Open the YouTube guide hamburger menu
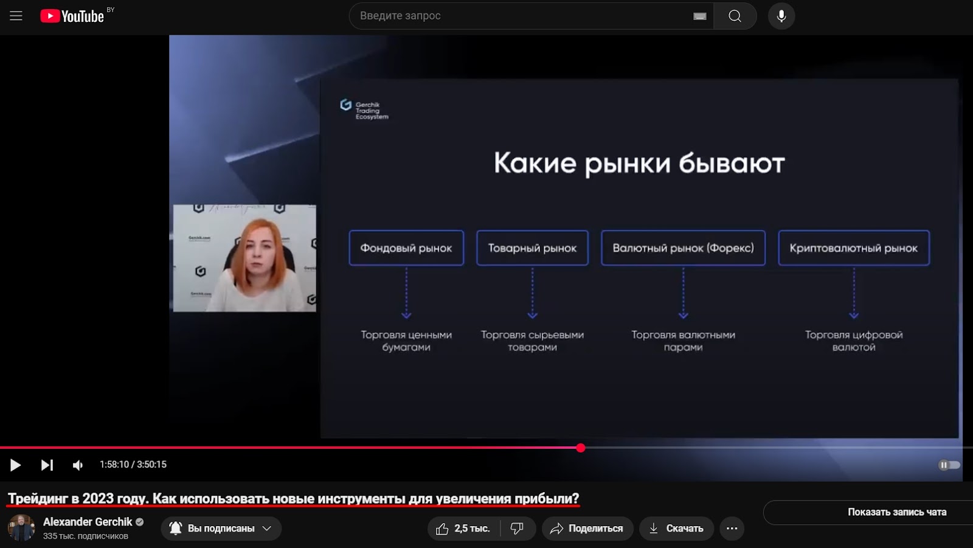This screenshot has width=973, height=548. coord(16,16)
